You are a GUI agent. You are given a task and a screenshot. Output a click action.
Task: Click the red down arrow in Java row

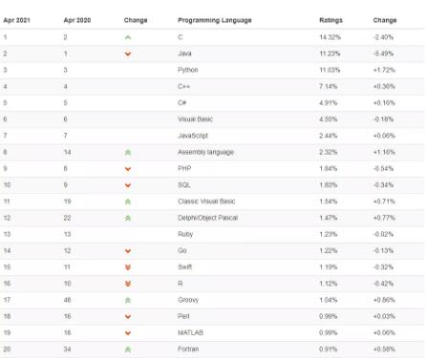[x=128, y=53]
